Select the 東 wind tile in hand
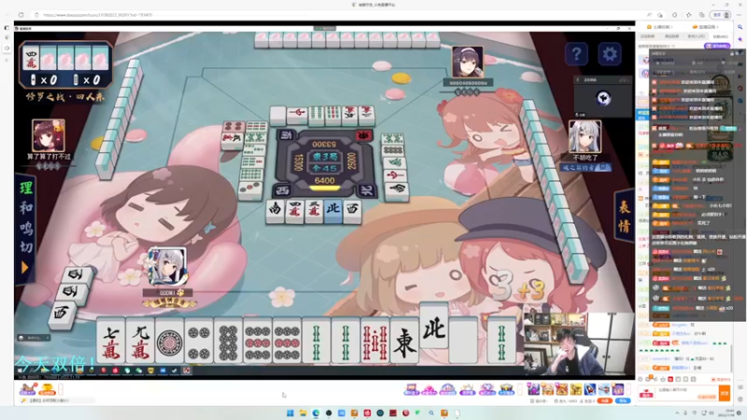This screenshot has height=420, width=747. 404,342
